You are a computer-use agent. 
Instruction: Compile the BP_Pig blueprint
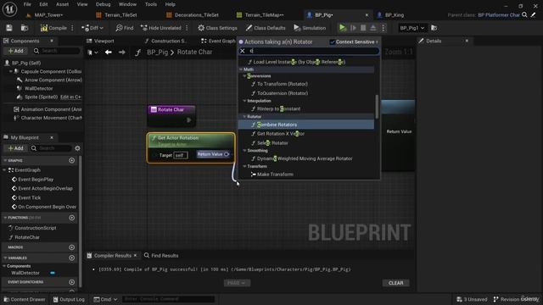53,28
